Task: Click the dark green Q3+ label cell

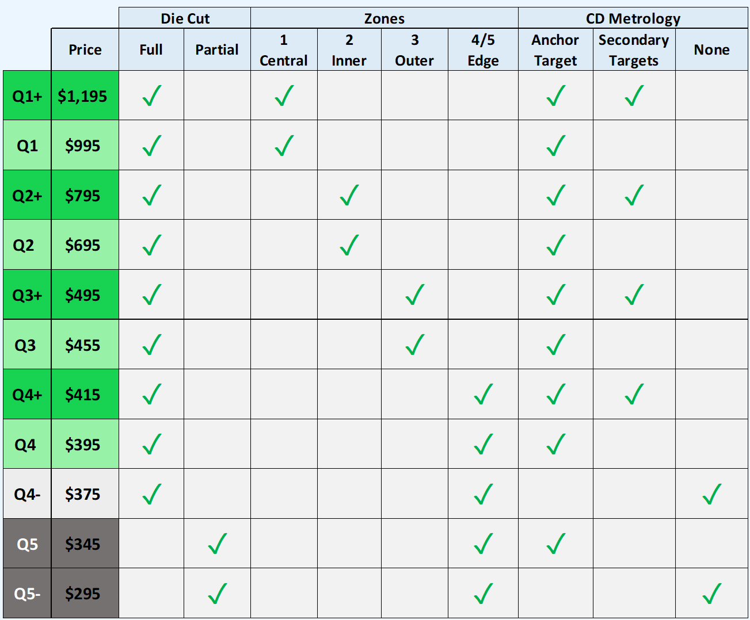Action: pyautogui.click(x=27, y=295)
